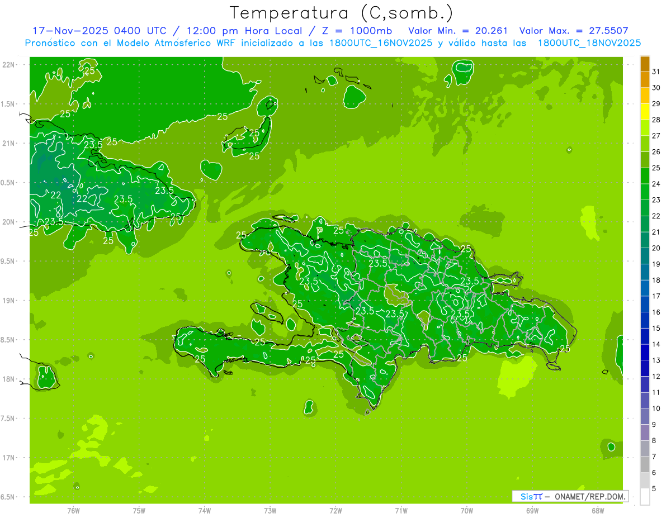The image size is (671, 518).
Task: Click the '76W' longitude axis label
Action: tap(73, 511)
